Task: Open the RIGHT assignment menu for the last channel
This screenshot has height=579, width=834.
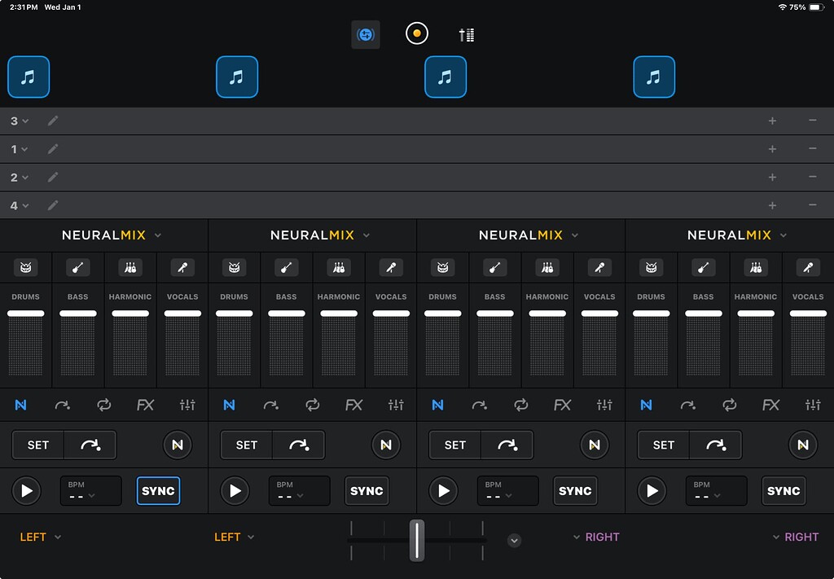Action: [x=794, y=537]
